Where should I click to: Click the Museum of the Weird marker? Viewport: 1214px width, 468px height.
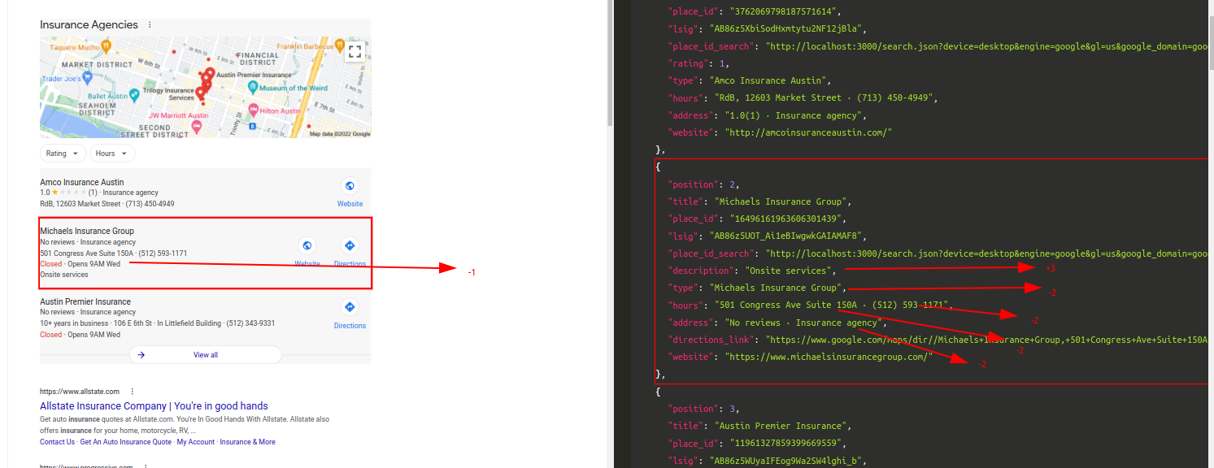coord(253,87)
